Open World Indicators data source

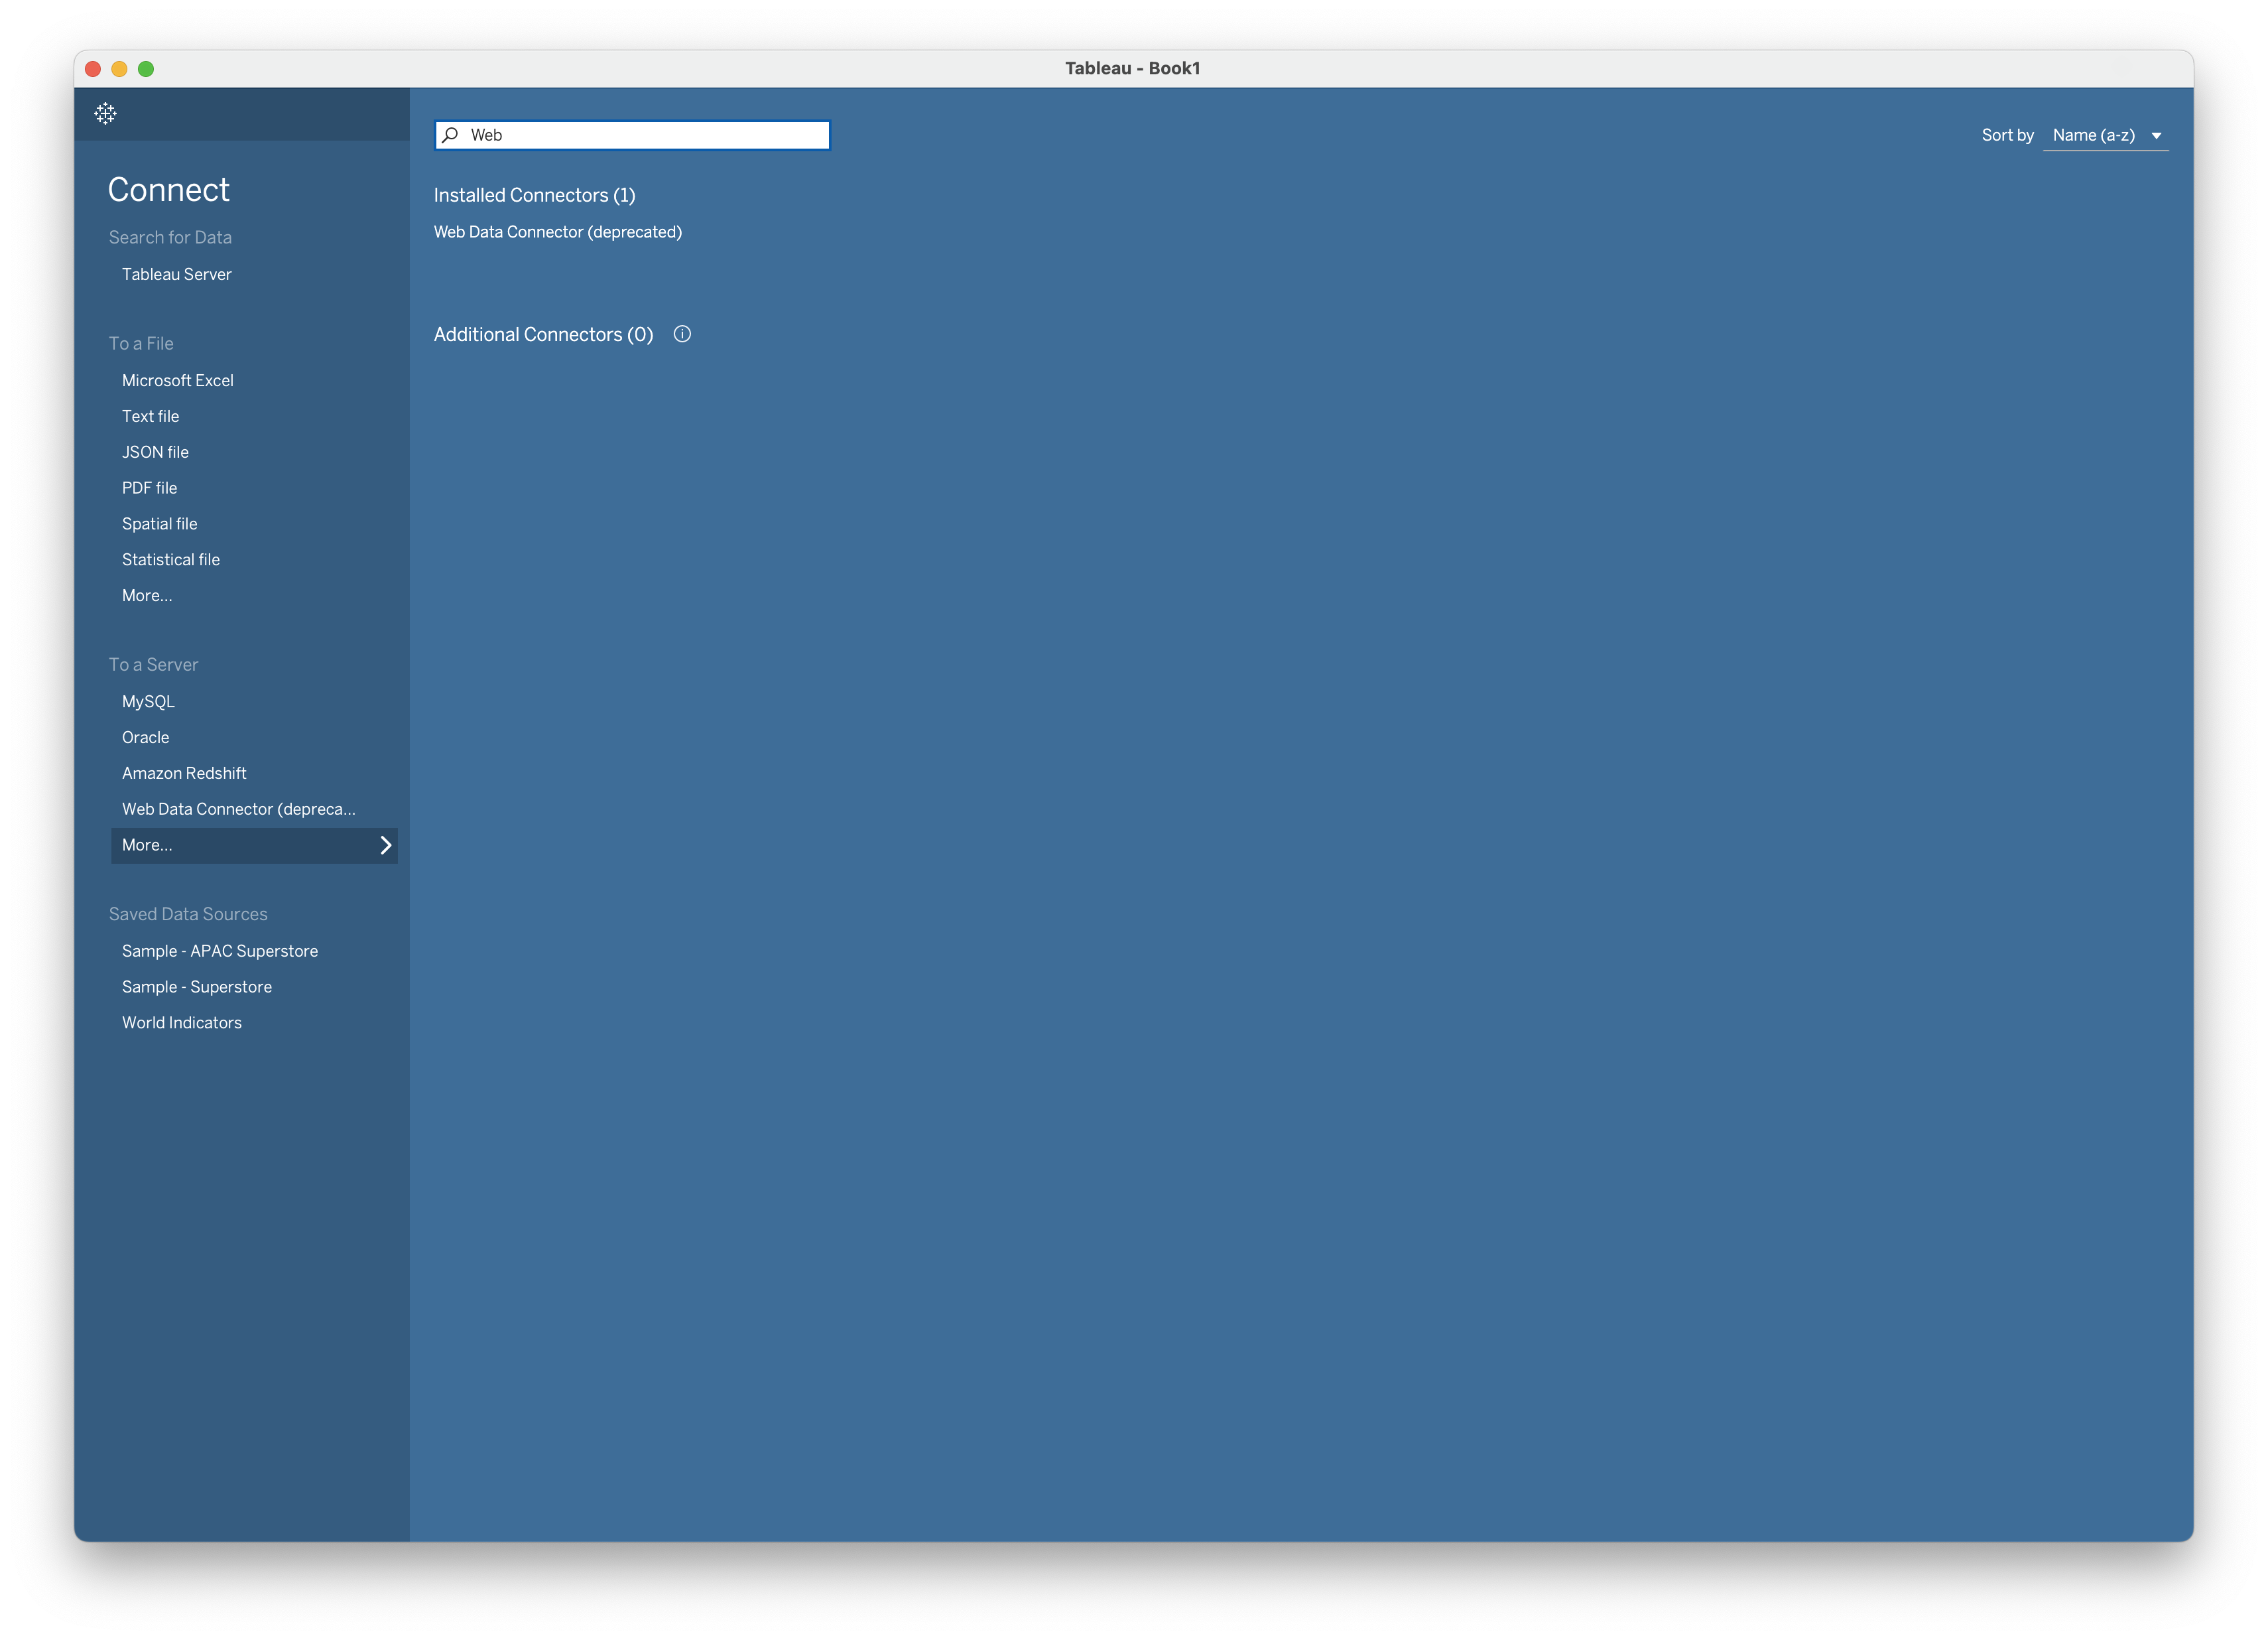tap(182, 1024)
